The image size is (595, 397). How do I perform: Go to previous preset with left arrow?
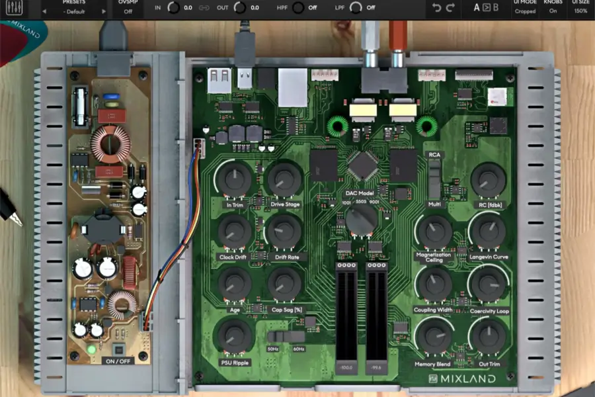pyautogui.click(x=44, y=12)
